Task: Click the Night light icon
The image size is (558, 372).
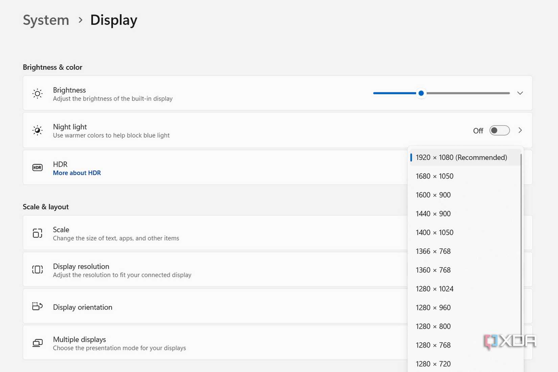Action: [x=37, y=130]
